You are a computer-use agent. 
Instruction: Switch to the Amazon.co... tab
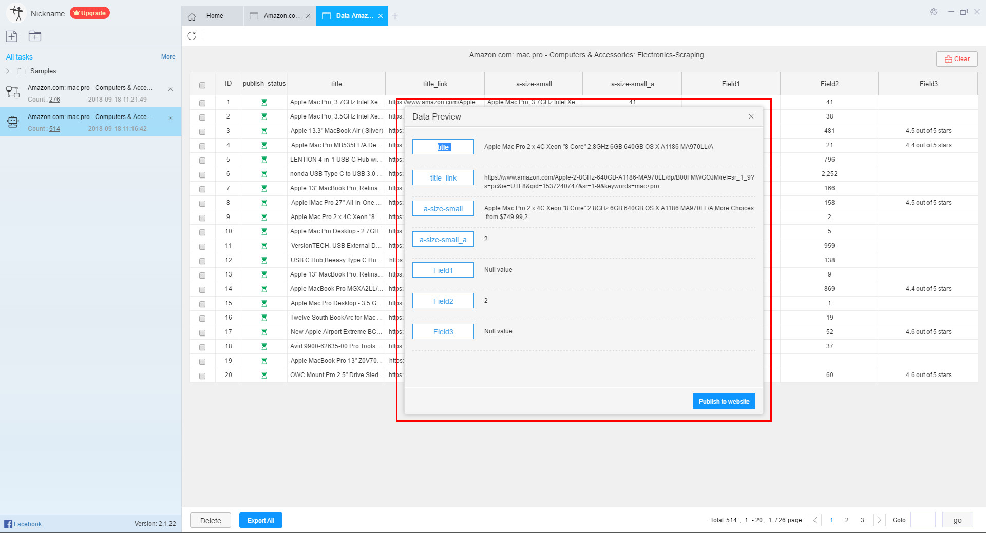point(280,16)
